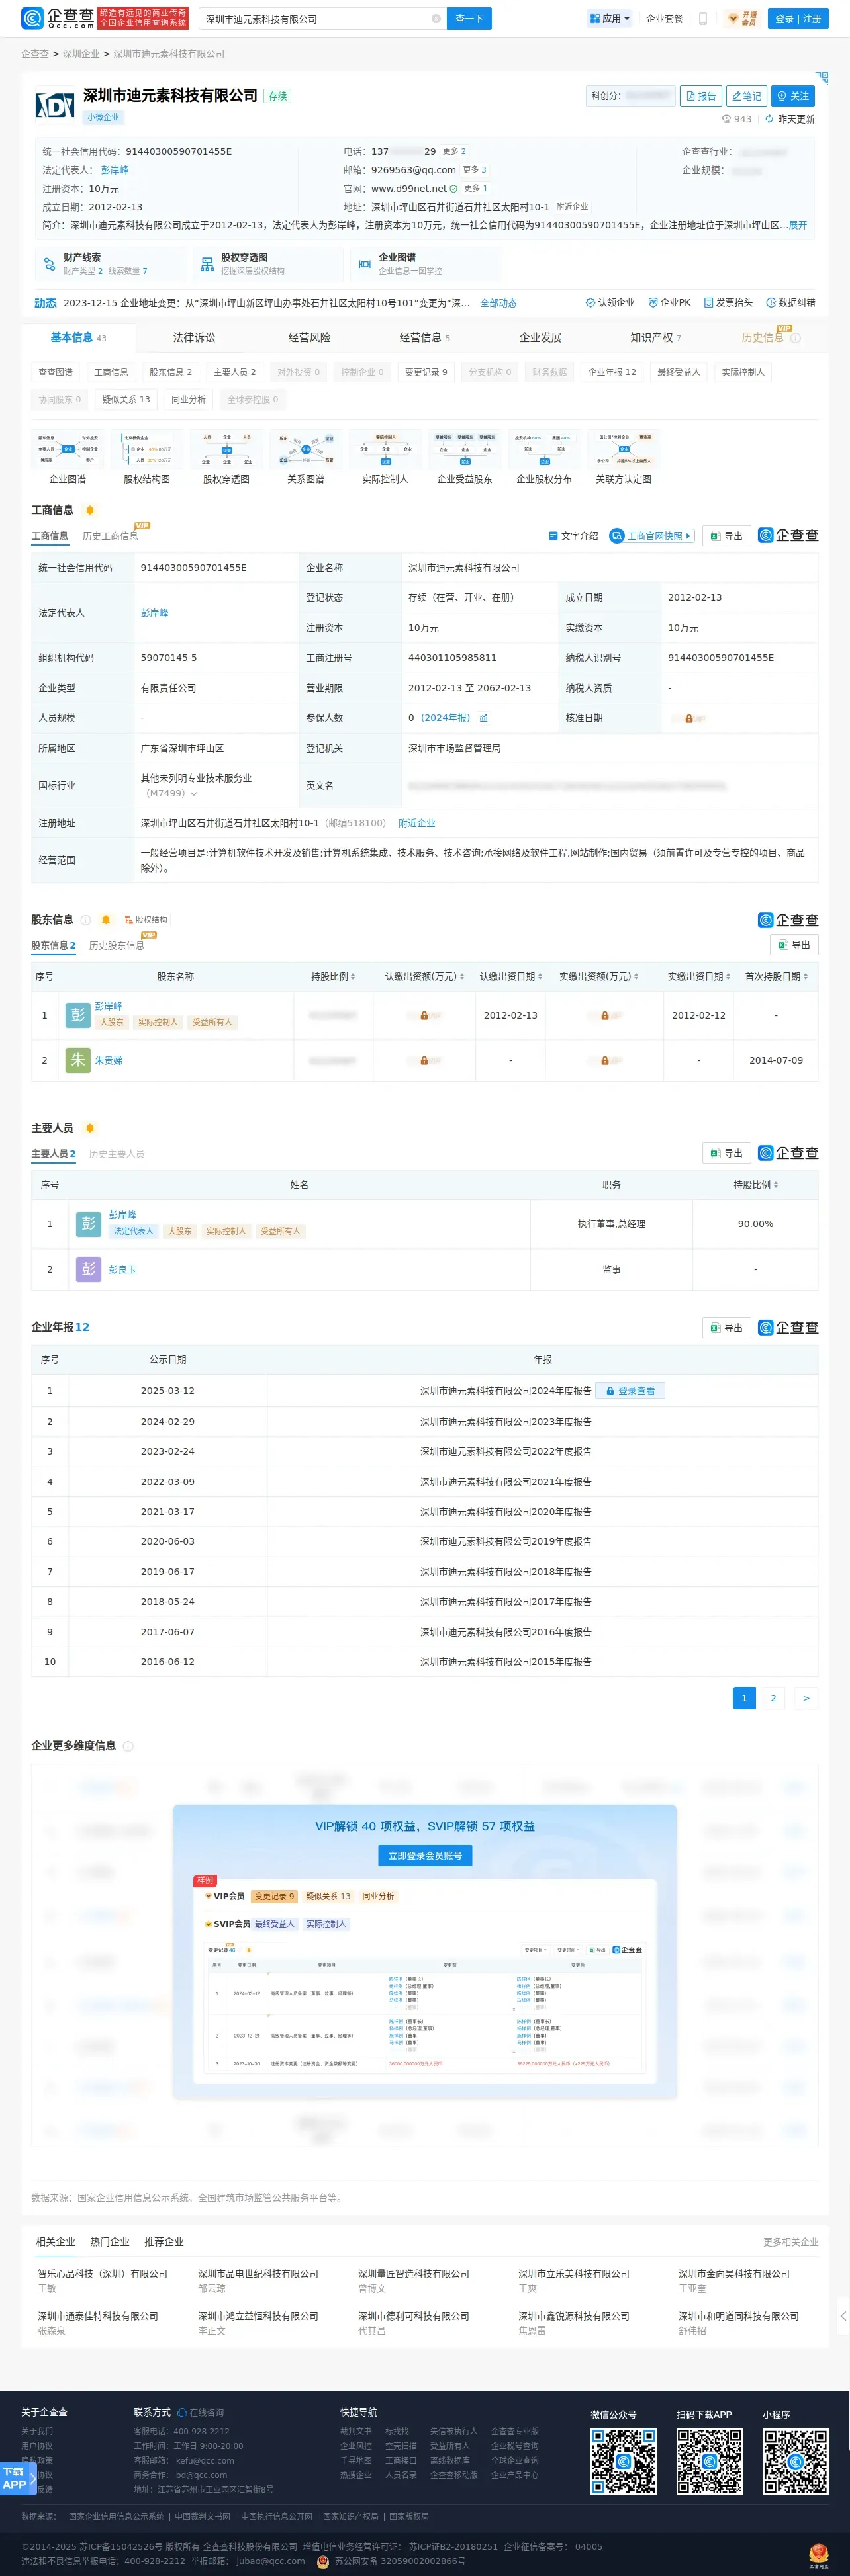Click the 笔记 button
850x2576 pixels.
pos(747,96)
